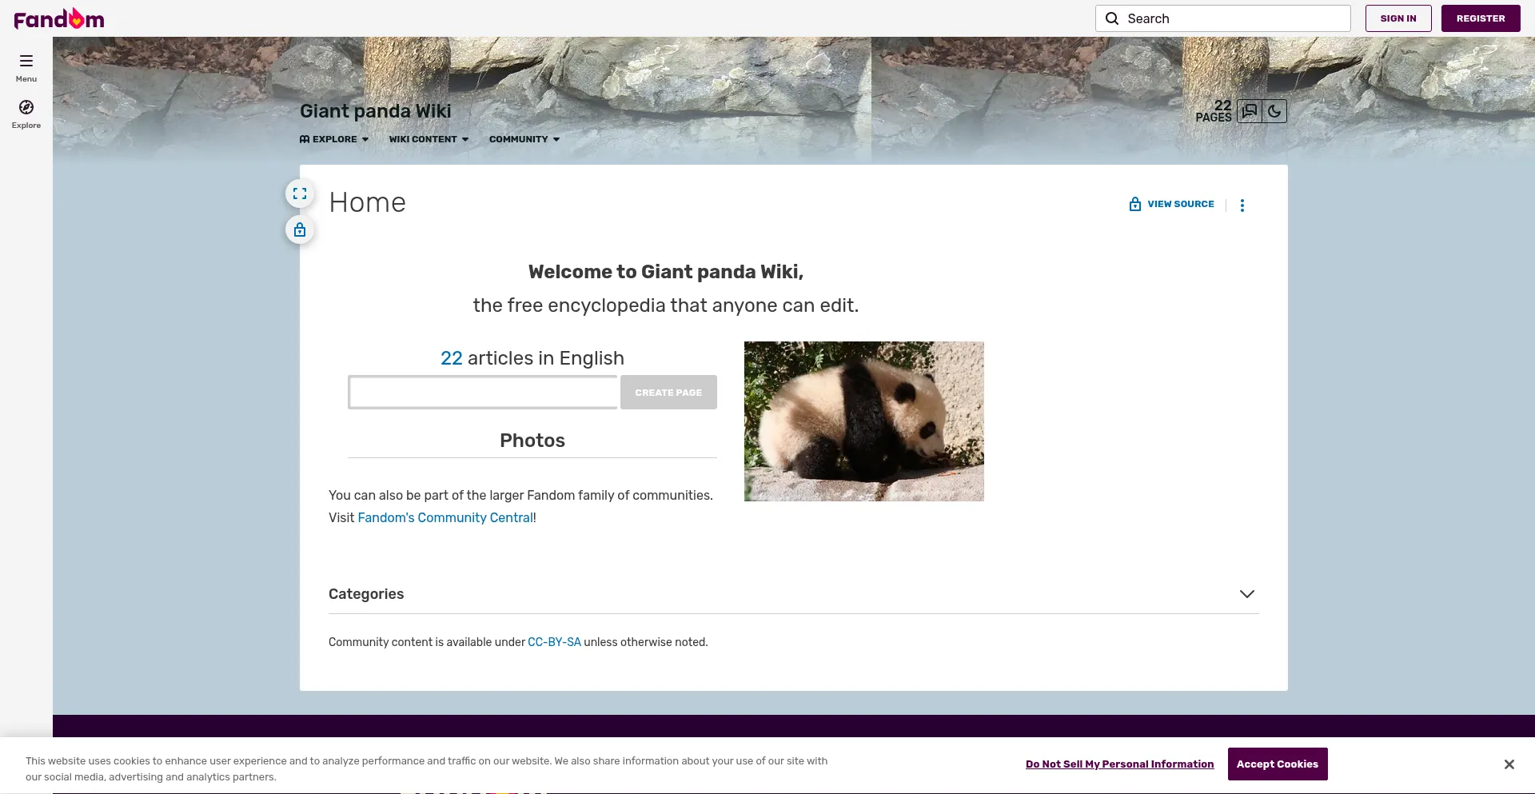Click the Fandom logo
The width and height of the screenshot is (1535, 794).
pos(59,18)
